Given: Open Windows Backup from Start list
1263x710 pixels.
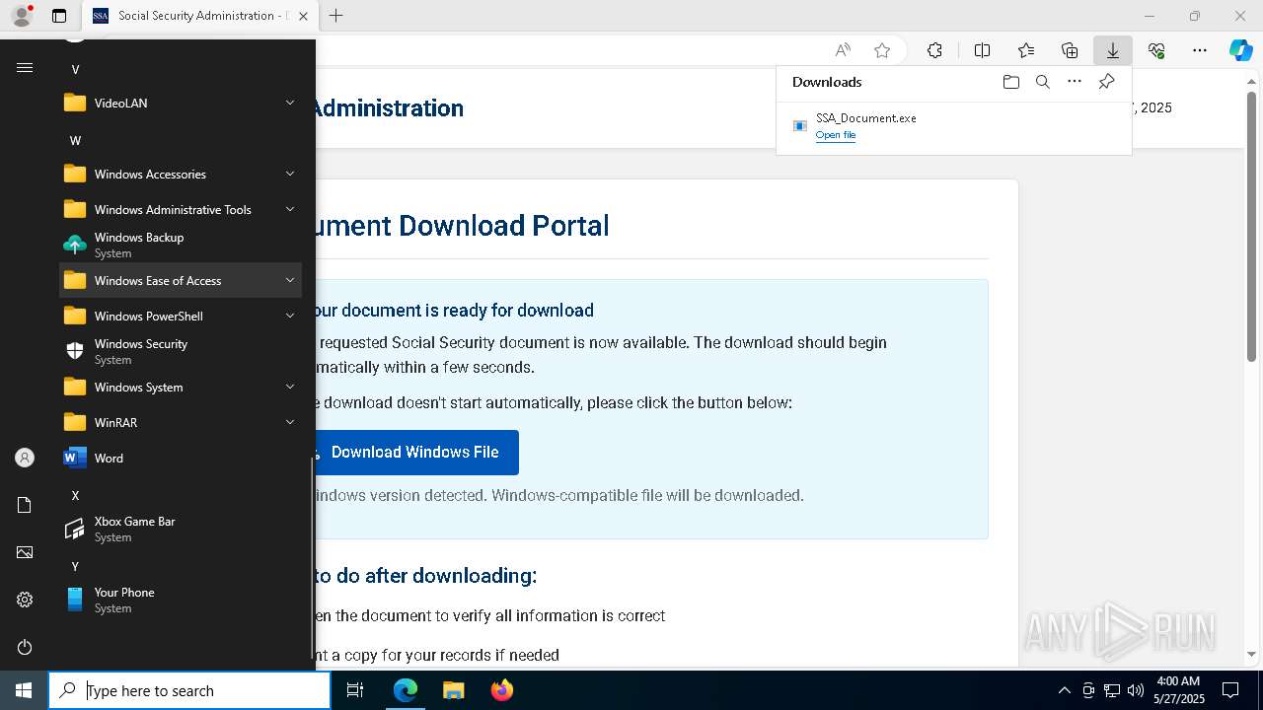Looking at the screenshot, I should pos(181,245).
